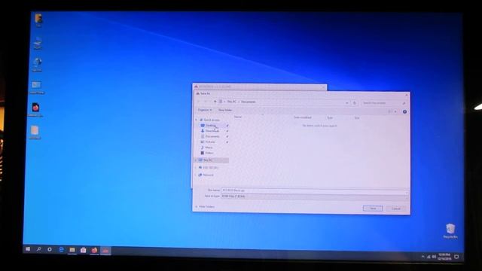Sort by the Type column header
The width and height of the screenshot is (482, 271).
330,117
